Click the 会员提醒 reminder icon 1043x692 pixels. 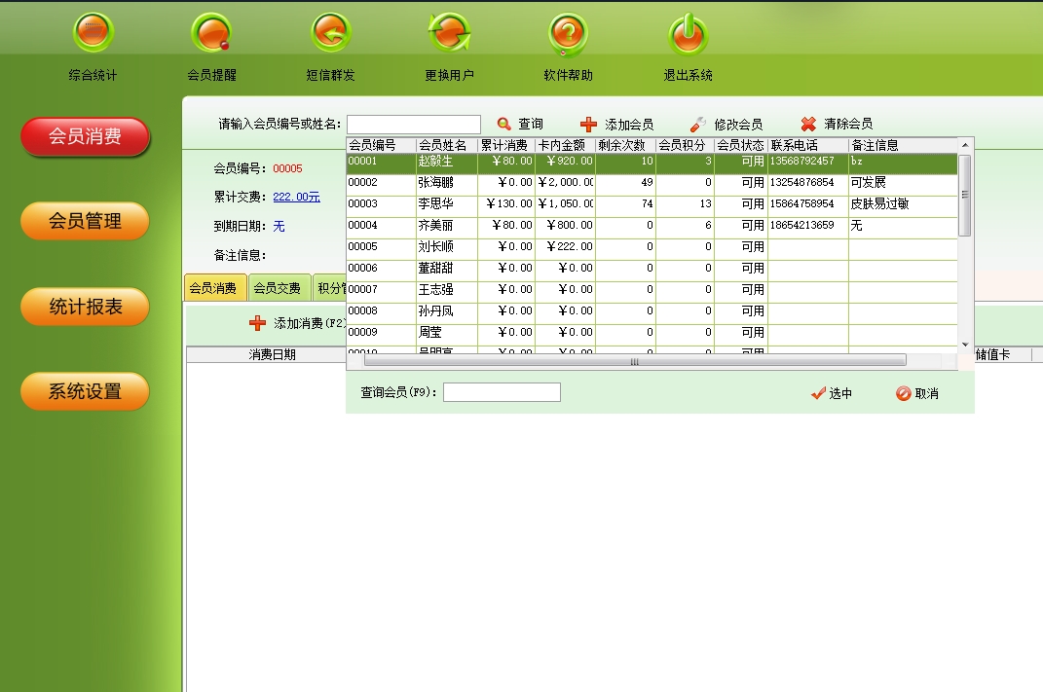(211, 34)
